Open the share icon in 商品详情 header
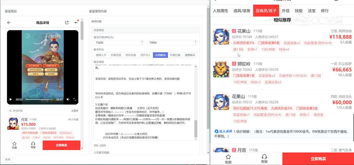 click(67, 23)
